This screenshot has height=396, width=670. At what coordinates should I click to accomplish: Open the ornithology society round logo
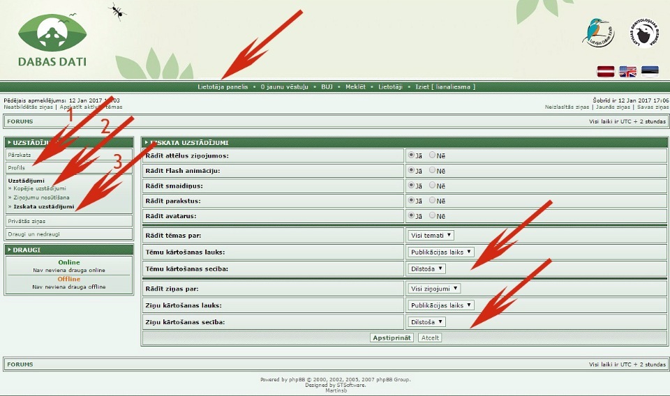[x=645, y=32]
